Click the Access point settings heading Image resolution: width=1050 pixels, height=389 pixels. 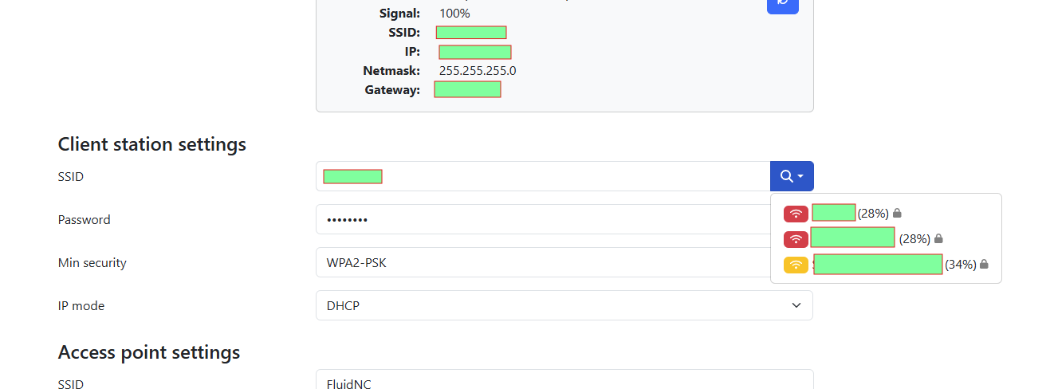click(149, 352)
